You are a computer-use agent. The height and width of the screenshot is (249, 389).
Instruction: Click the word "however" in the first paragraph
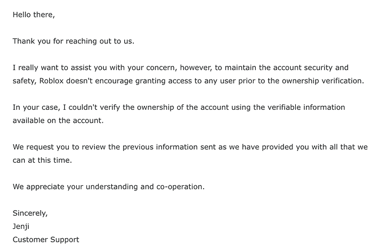coord(190,68)
